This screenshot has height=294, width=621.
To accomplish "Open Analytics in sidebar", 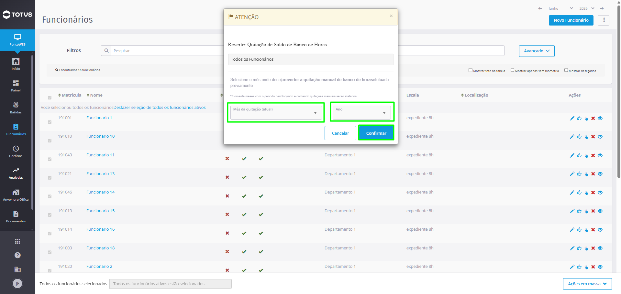I will pos(16,173).
